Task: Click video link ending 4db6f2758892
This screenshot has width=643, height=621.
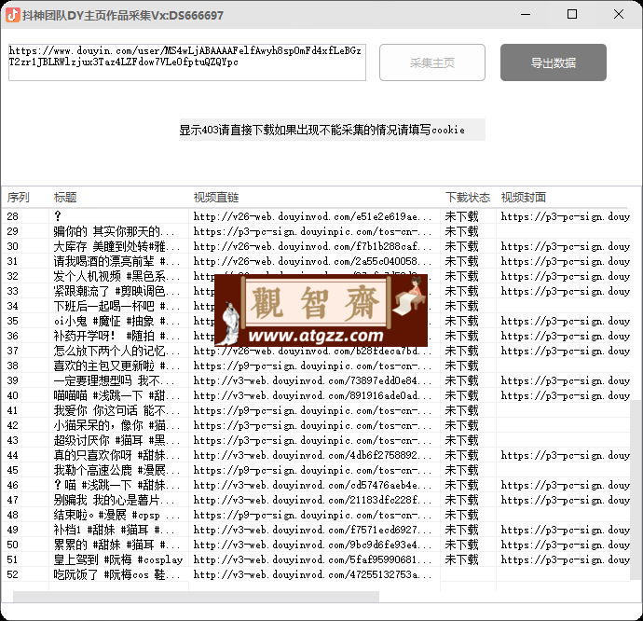Action: [x=312, y=455]
